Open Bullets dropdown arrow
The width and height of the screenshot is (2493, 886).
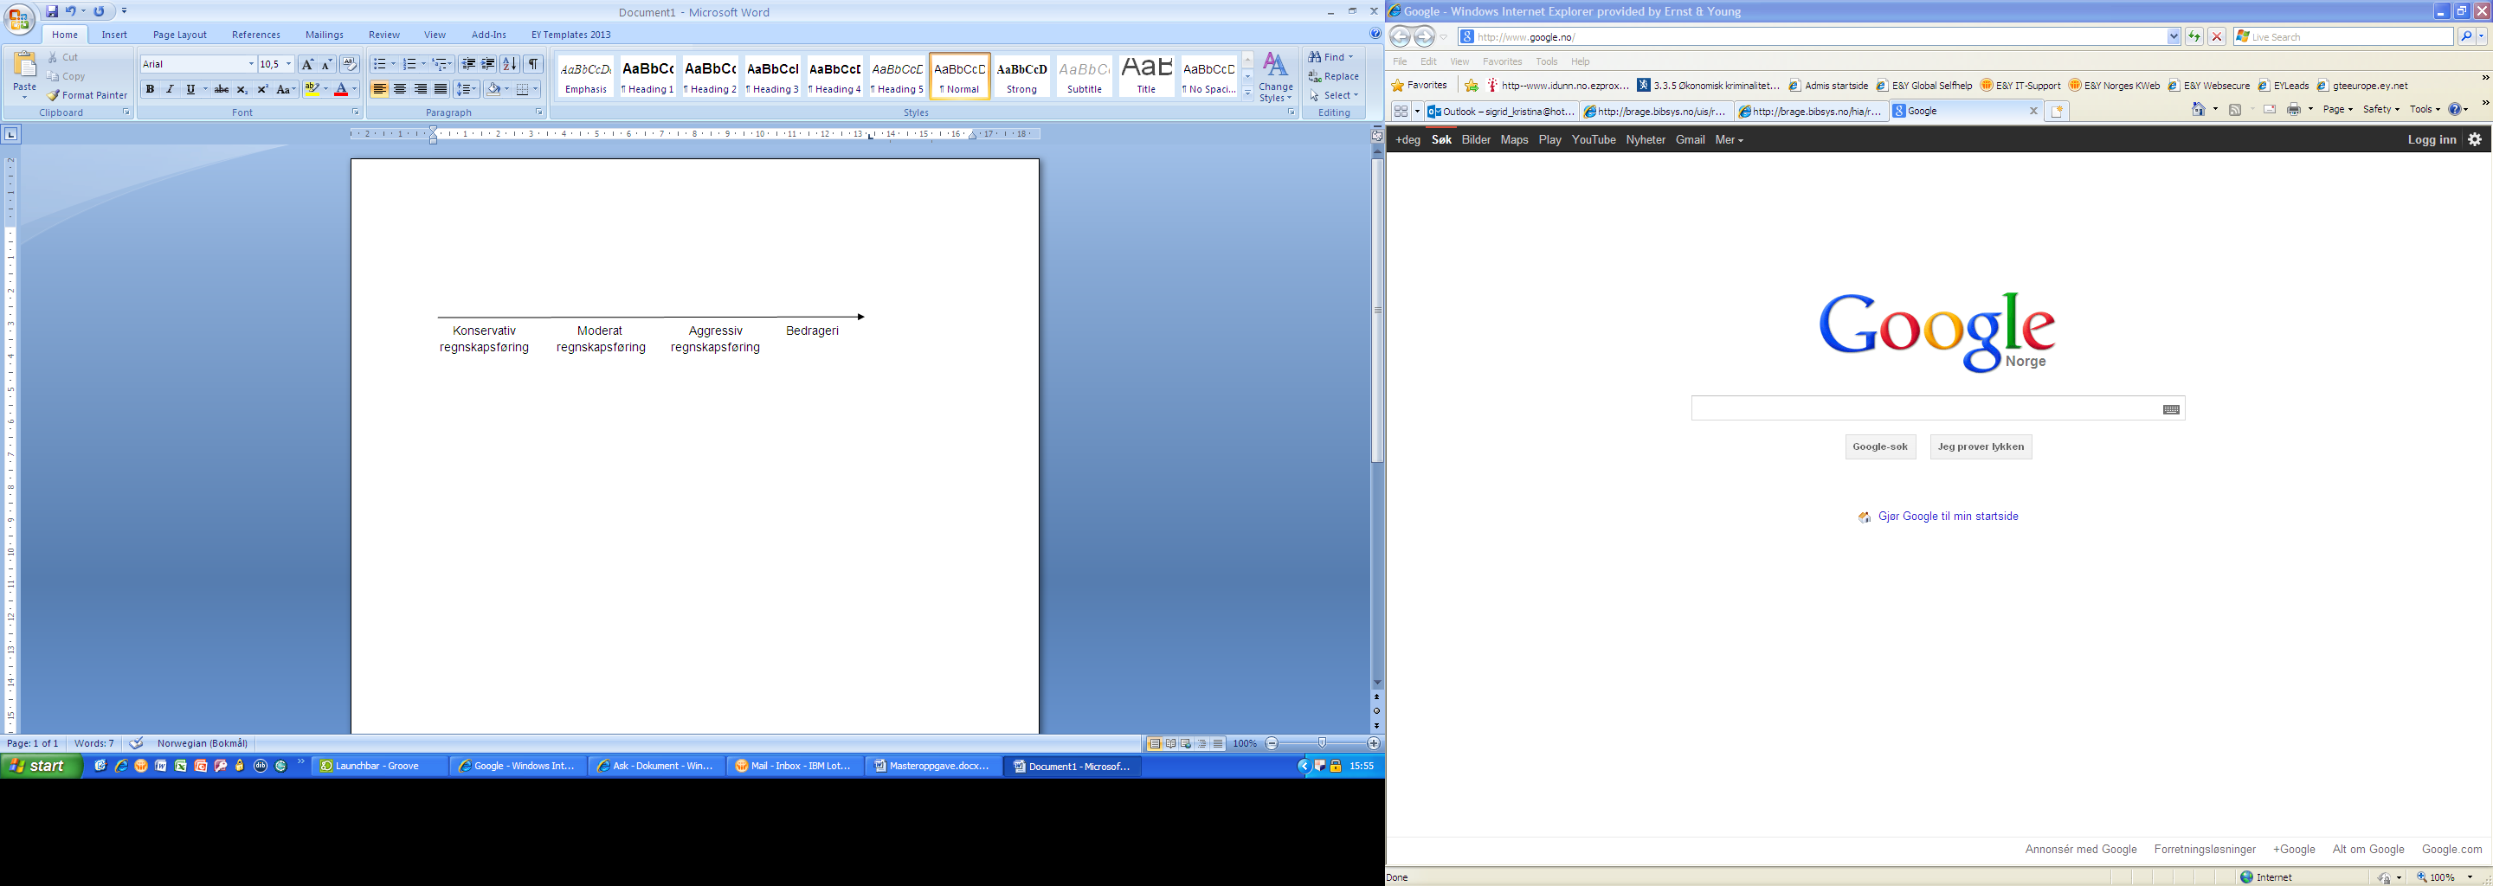pos(393,64)
